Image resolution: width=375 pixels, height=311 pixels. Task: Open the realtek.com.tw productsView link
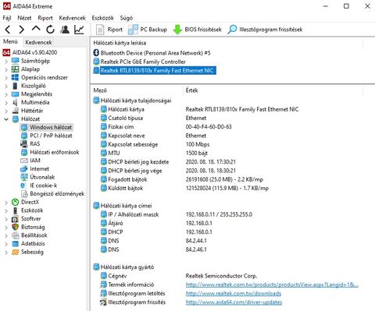272,284
